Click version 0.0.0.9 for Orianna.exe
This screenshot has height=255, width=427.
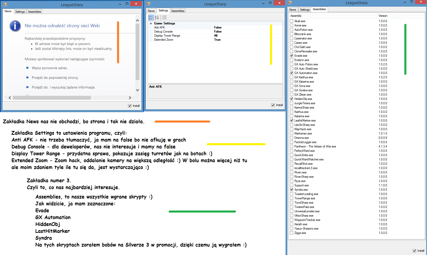tap(383, 138)
